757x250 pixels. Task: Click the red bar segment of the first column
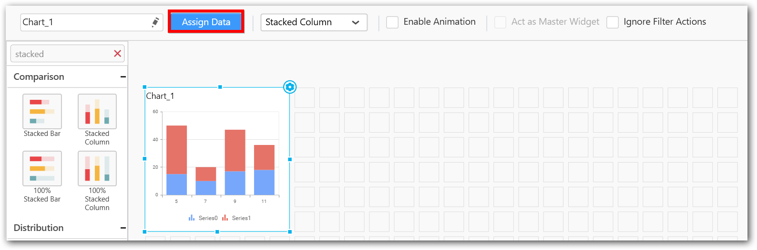[176, 149]
